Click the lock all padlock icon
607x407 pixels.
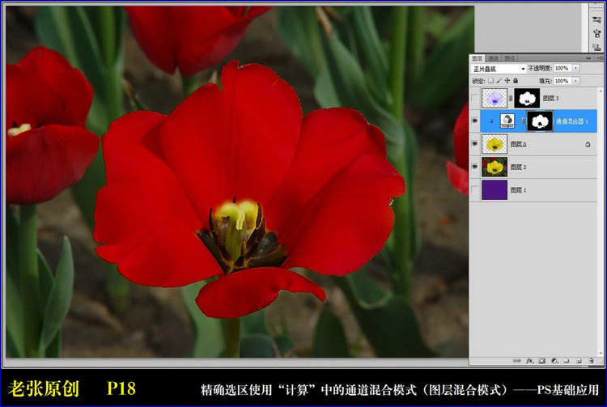click(515, 80)
